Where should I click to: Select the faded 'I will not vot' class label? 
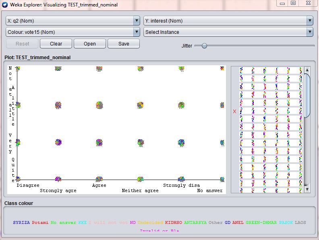coord(108,223)
